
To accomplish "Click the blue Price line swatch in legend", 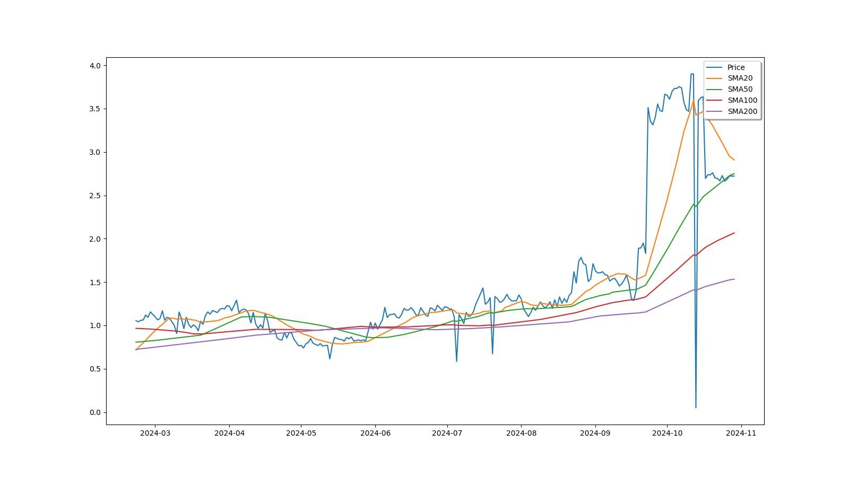I will tap(715, 67).
